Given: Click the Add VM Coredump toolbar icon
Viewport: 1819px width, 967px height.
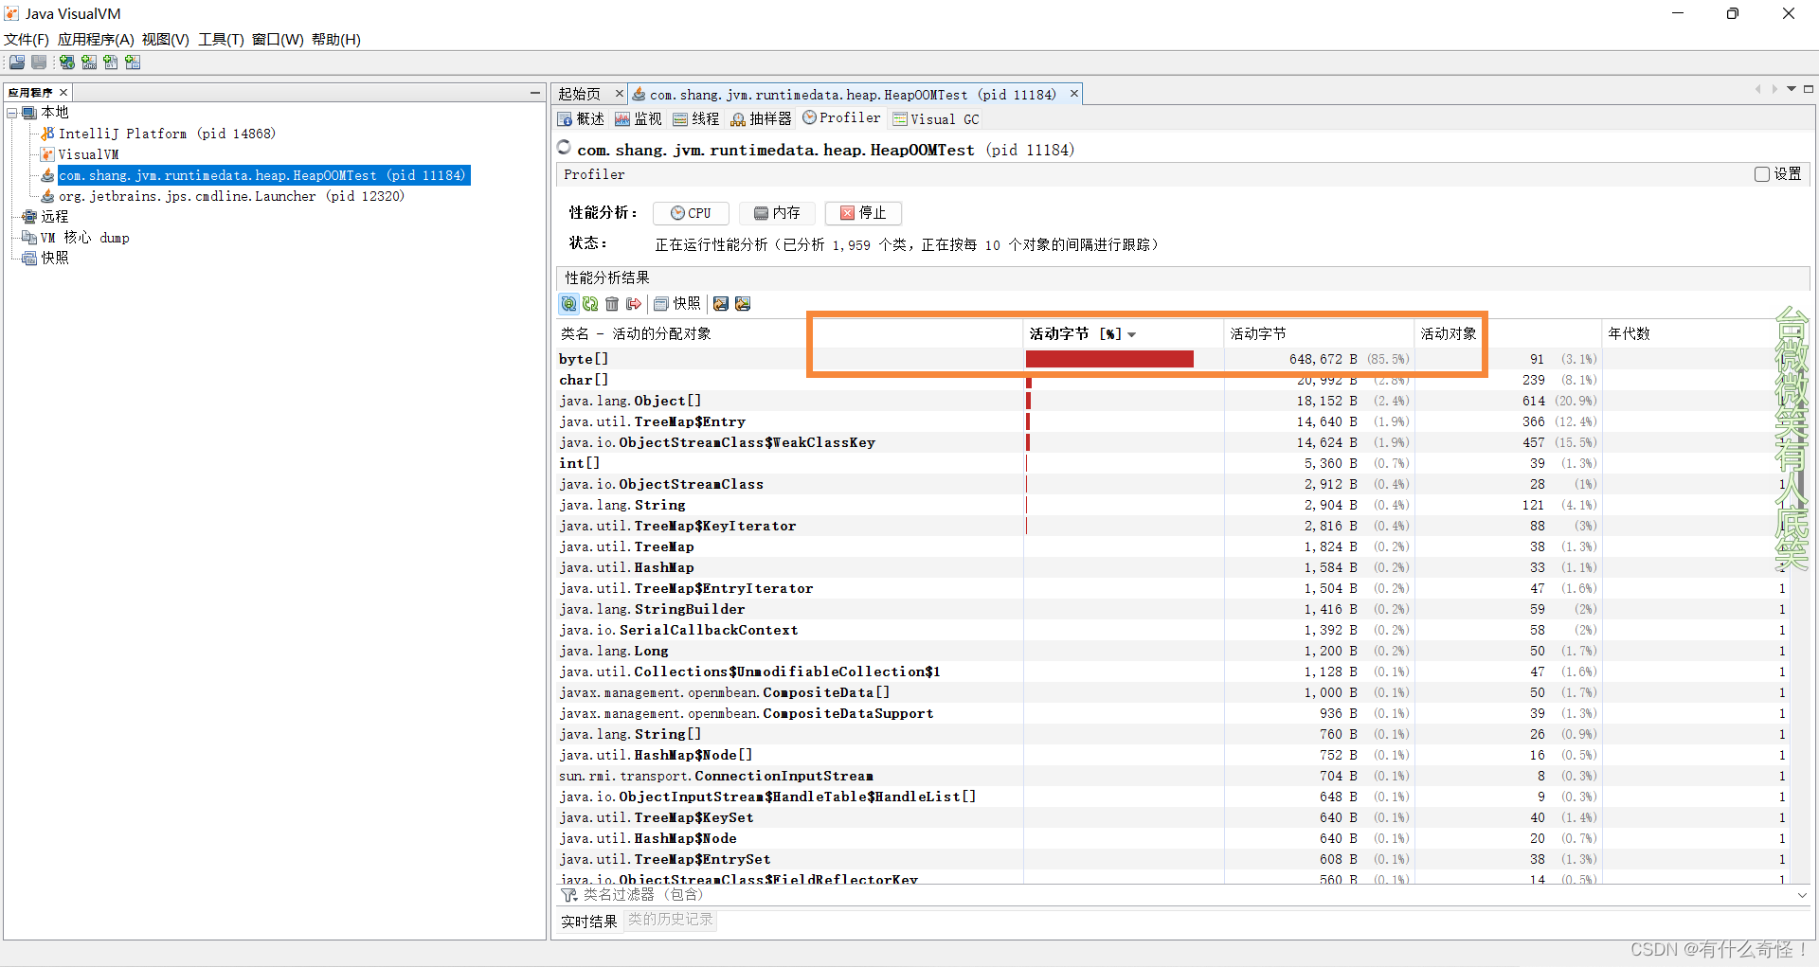Looking at the screenshot, I should tap(111, 63).
